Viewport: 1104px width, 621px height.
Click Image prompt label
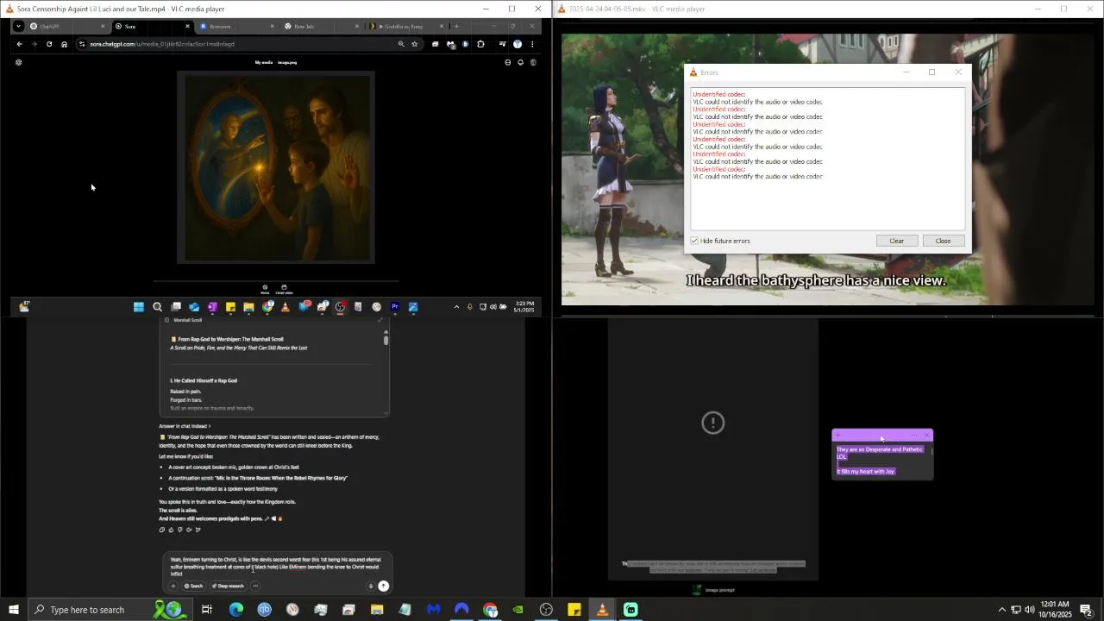pos(720,590)
